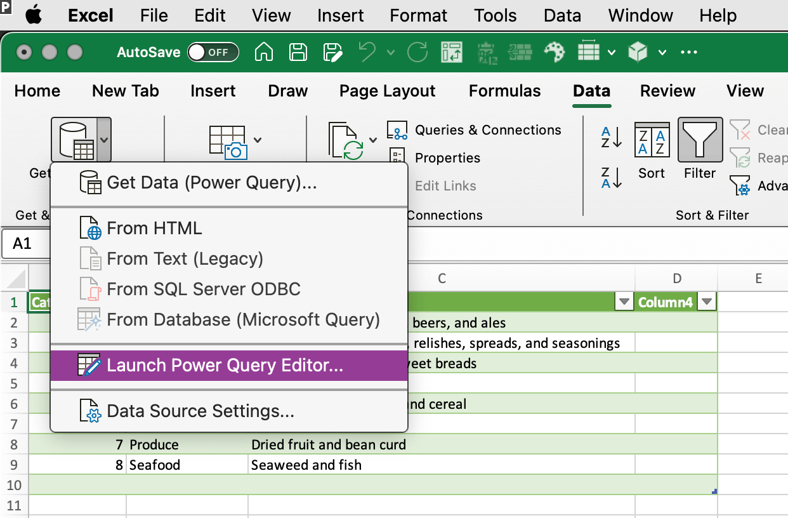Choose Data Source Settings...
This screenshot has width=788, height=518.
(228, 411)
